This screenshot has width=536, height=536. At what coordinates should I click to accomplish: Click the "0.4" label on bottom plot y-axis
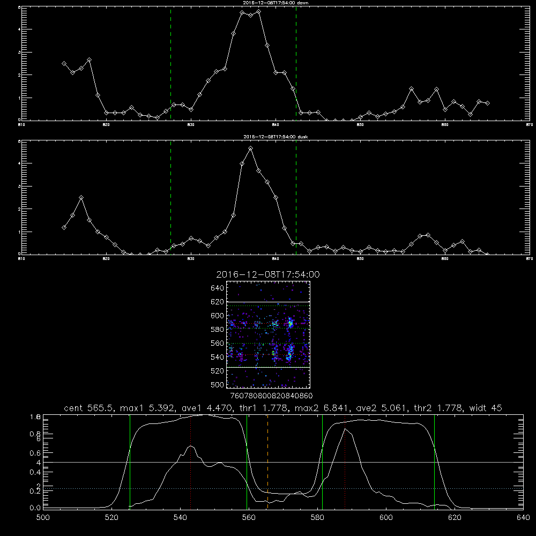[35, 472]
